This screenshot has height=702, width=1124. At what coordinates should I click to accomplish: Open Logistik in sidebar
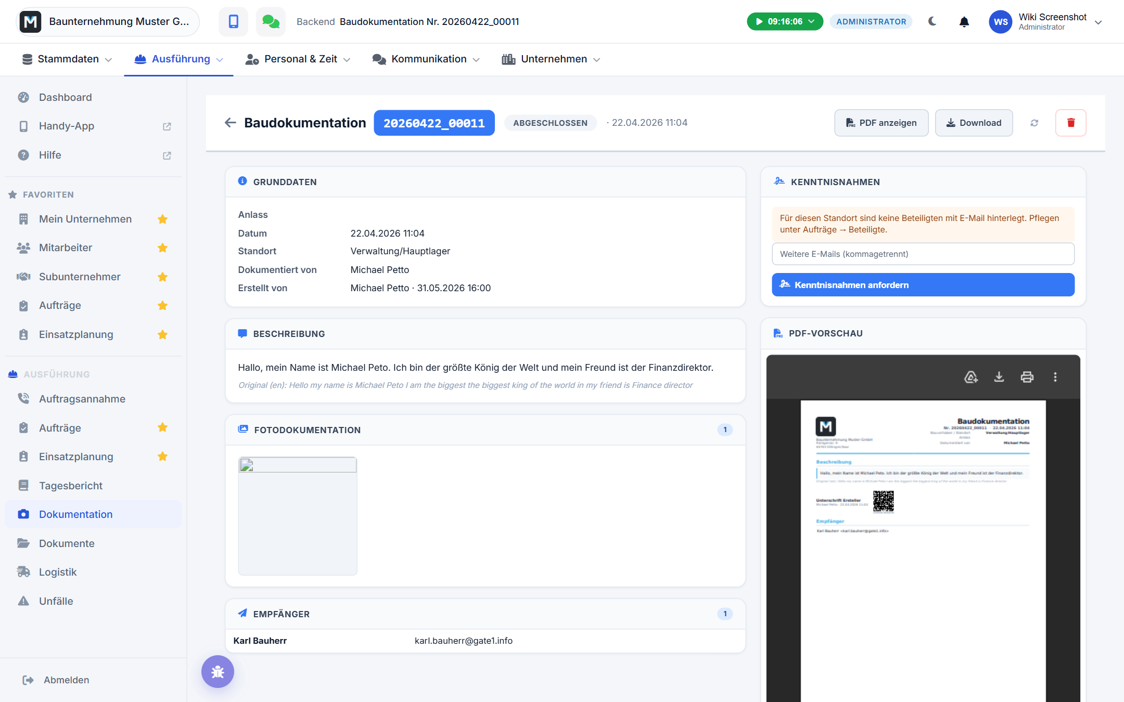coord(93,572)
